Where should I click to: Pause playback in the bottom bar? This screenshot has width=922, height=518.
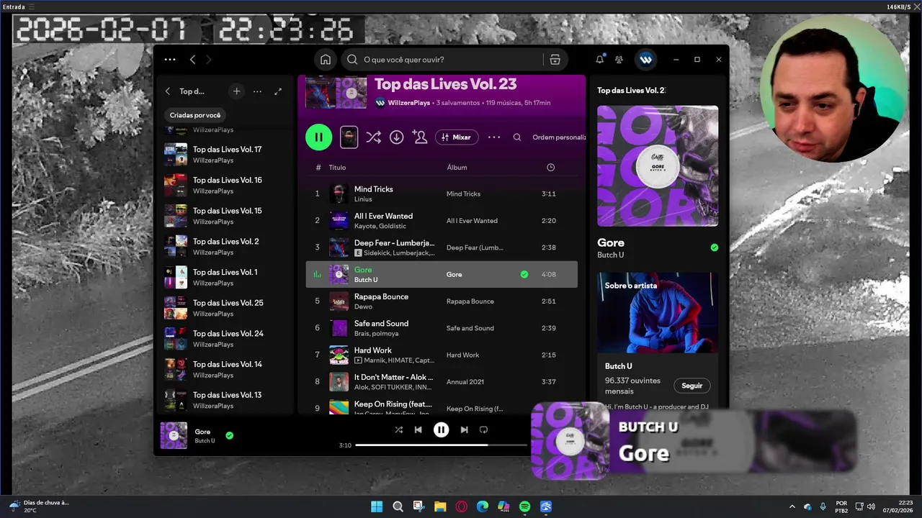[441, 430]
